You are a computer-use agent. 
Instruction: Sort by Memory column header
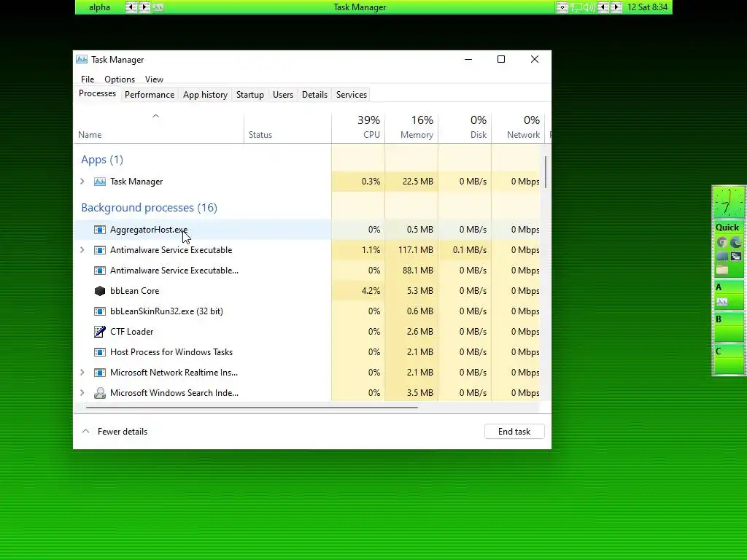[411, 127]
